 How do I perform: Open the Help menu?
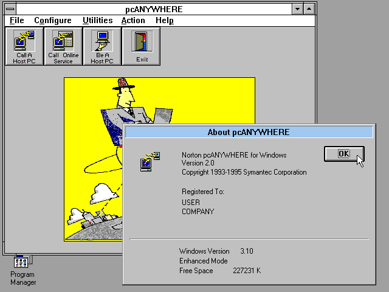pos(165,20)
